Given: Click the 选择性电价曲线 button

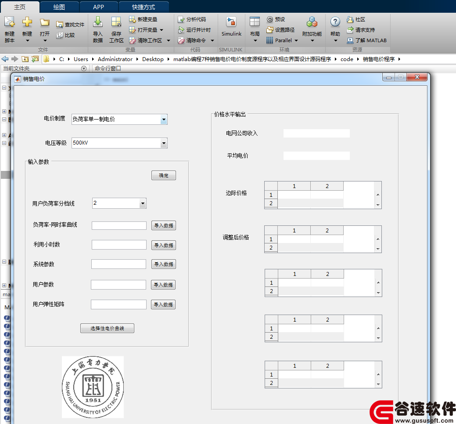Looking at the screenshot, I should [x=107, y=328].
